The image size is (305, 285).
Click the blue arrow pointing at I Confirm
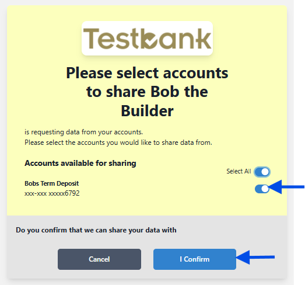255,258
